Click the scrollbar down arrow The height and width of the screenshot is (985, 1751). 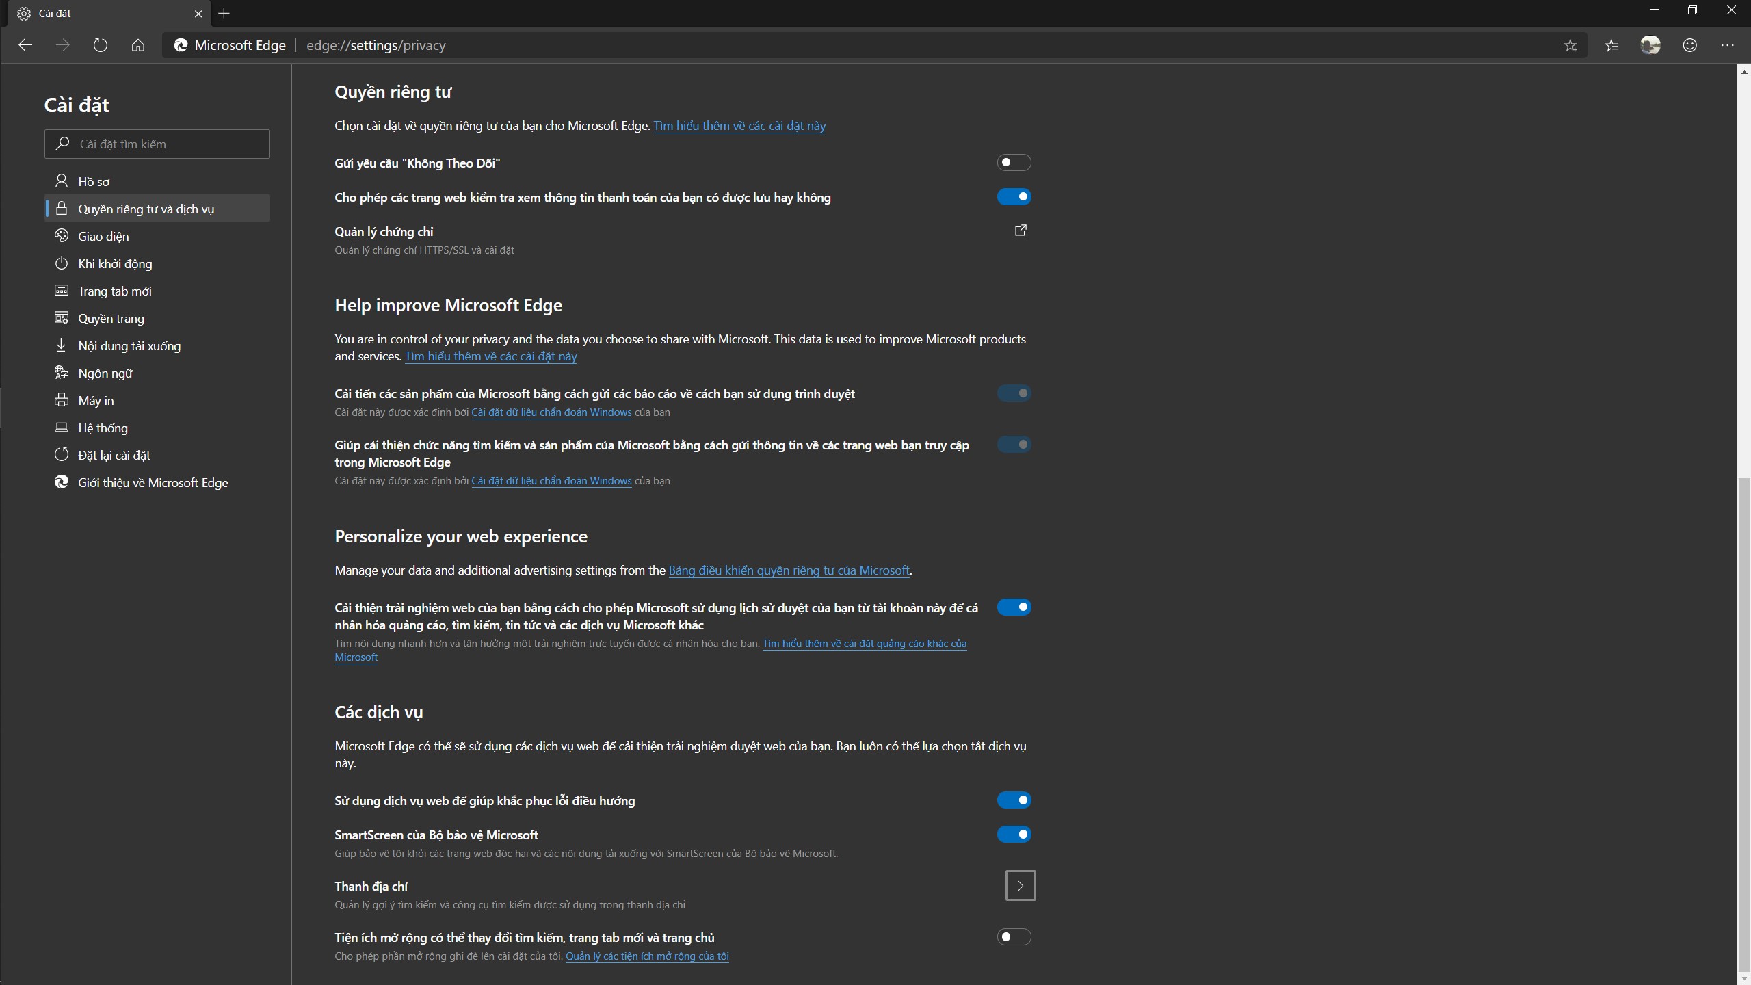[x=1743, y=978]
